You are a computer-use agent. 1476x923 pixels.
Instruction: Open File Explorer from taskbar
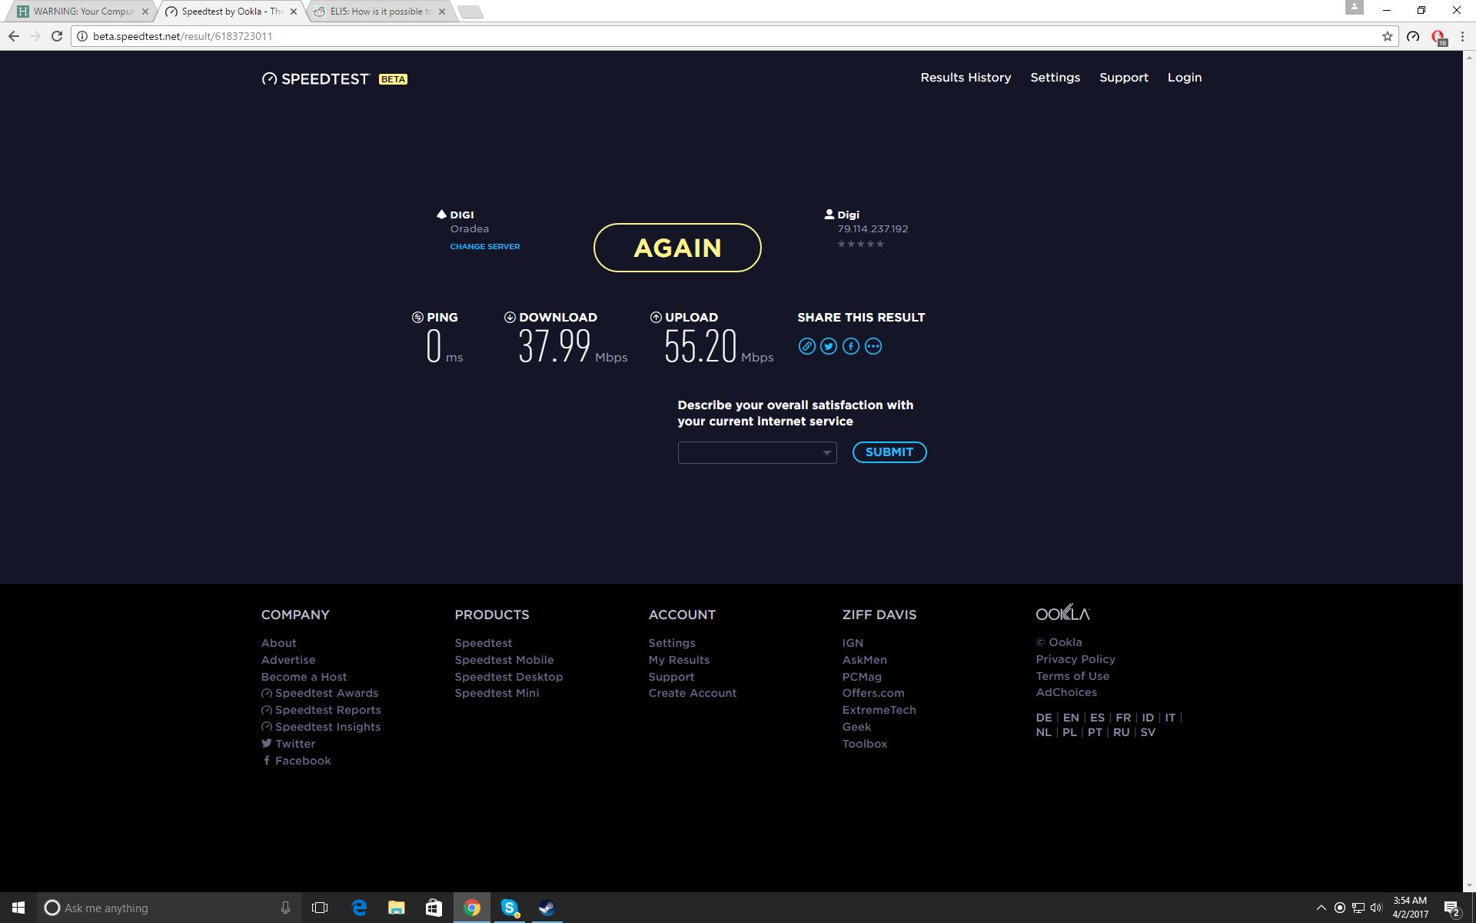tap(396, 908)
